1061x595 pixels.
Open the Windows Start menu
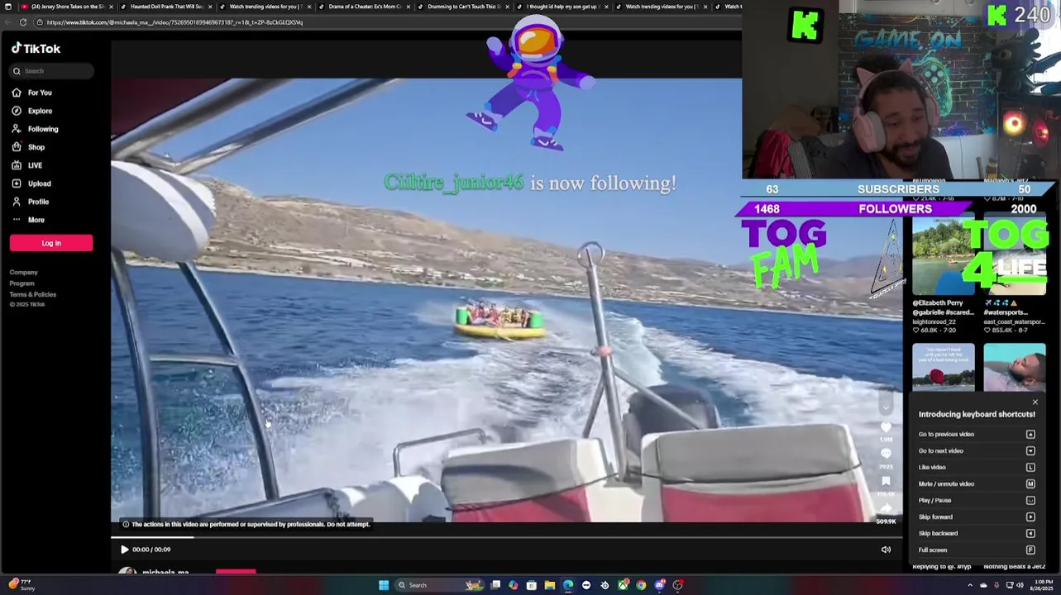coord(384,585)
